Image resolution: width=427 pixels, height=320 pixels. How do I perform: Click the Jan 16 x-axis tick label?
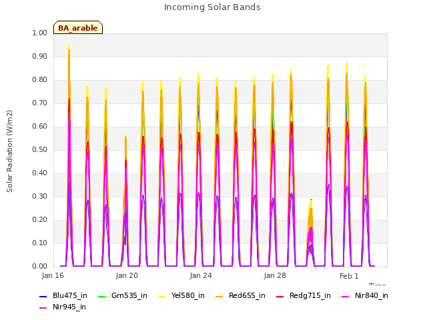click(x=53, y=275)
